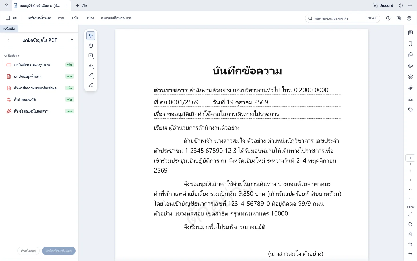417x261 pixels.
Task: Click the text field icon in right sidebar
Action: click(x=410, y=66)
